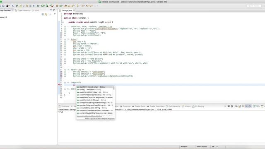The image size is (265, 149).
Task: Open the Run button dropdown arrow
Action: coord(44,6)
